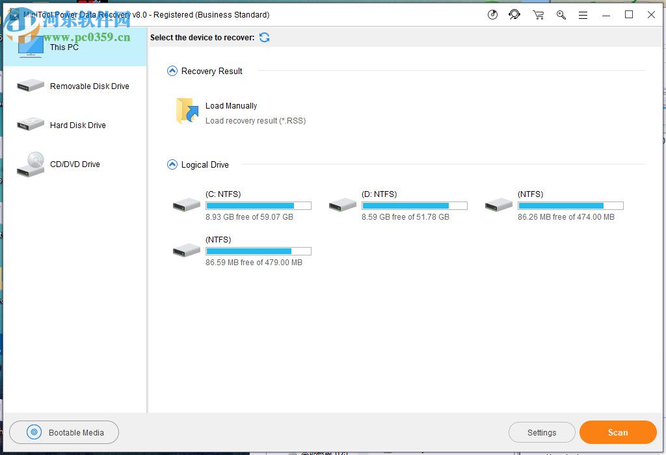
Task: Click the Bootable Media disc icon
Action: coord(33,432)
